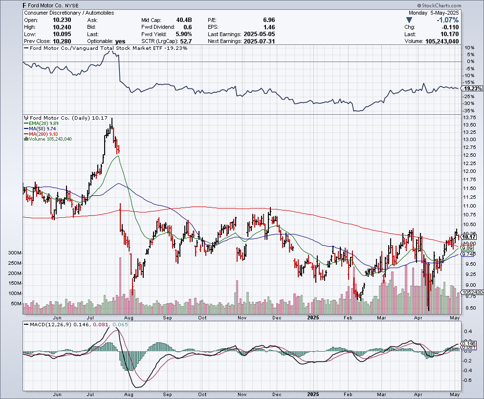Click the 10.17 last price axis tag
484x399 pixels.
point(469,237)
